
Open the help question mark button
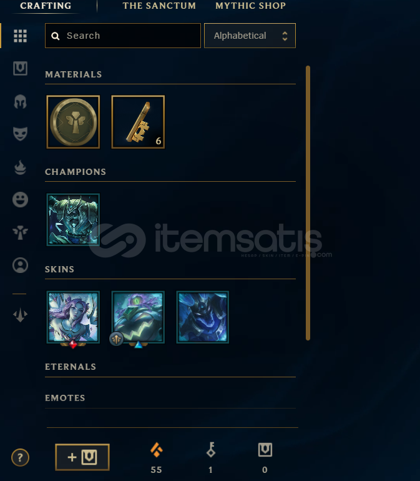[20, 458]
